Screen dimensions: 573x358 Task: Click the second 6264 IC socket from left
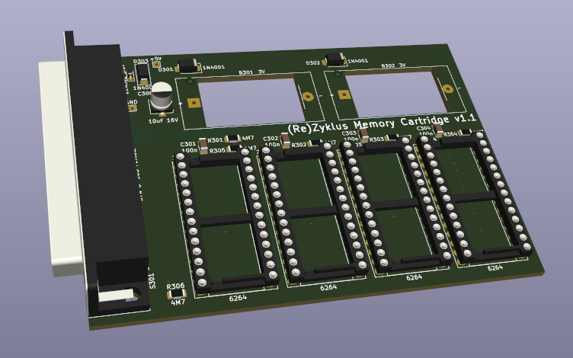(312, 213)
